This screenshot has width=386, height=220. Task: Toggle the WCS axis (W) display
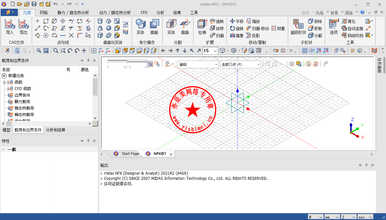[319, 51]
